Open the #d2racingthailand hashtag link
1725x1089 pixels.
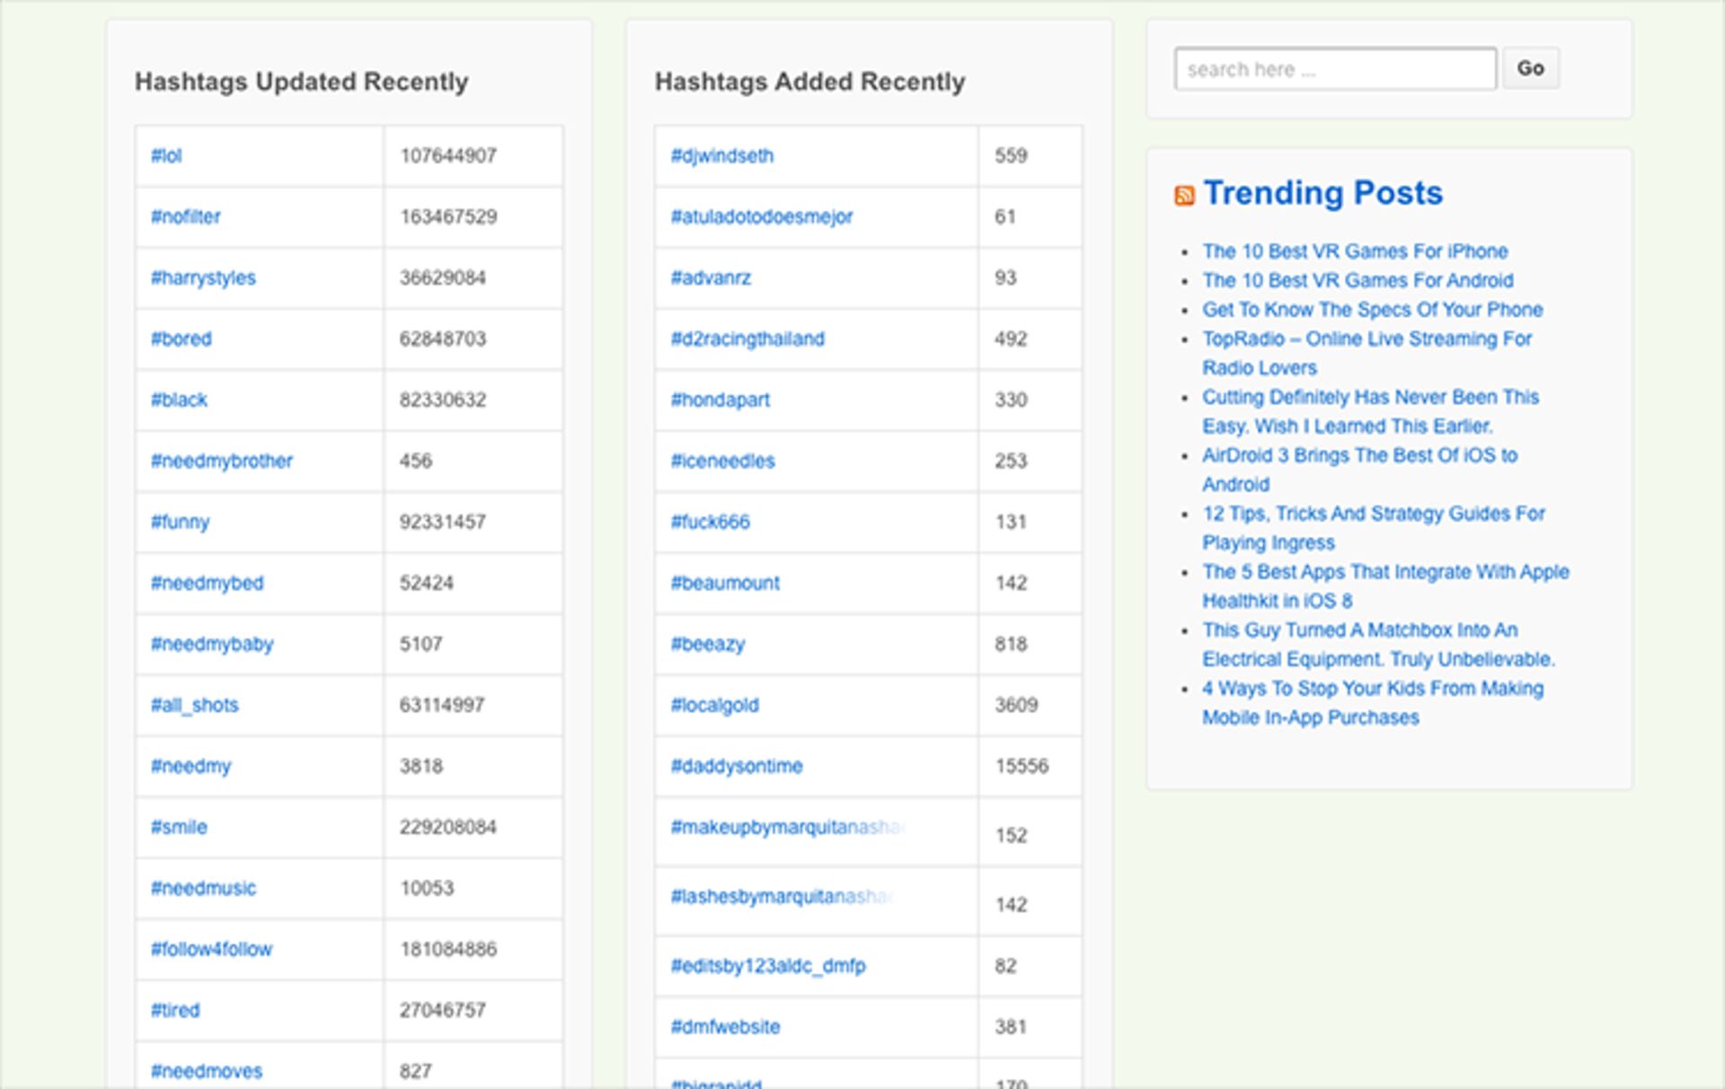pos(748,338)
